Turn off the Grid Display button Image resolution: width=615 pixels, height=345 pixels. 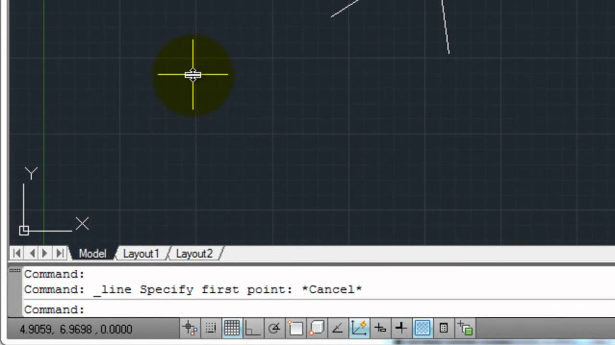pos(232,328)
